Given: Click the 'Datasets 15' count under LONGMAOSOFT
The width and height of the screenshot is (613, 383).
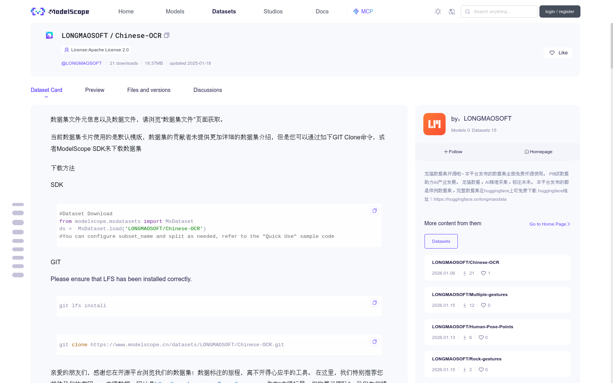Looking at the screenshot, I should point(484,130).
